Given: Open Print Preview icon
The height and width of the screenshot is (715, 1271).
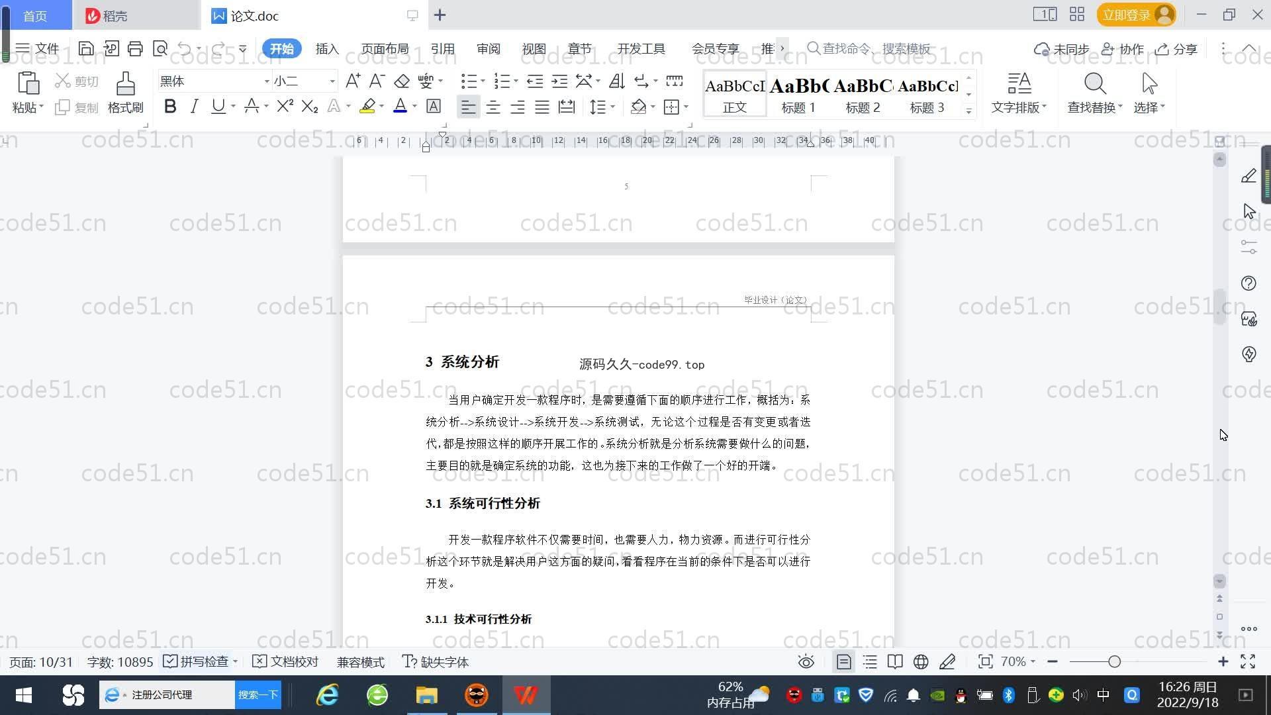Looking at the screenshot, I should (x=160, y=48).
